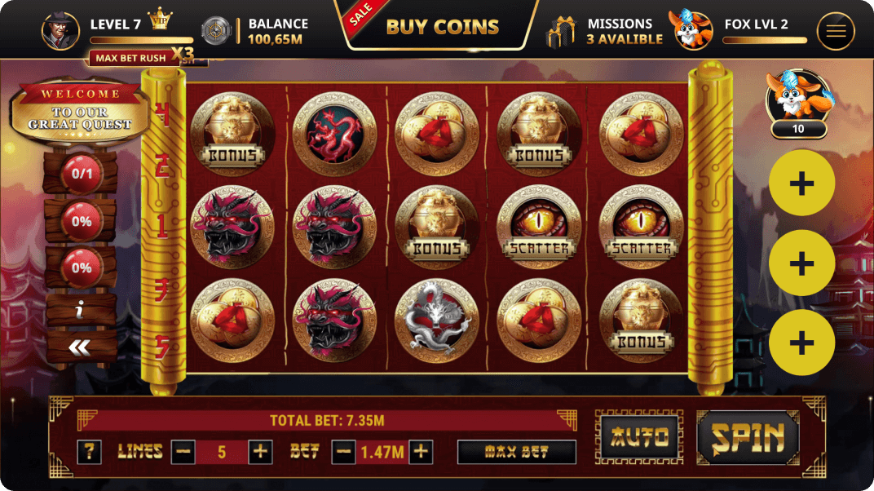The image size is (874, 491).
Task: Click the player avatar portrait
Action: (60, 31)
